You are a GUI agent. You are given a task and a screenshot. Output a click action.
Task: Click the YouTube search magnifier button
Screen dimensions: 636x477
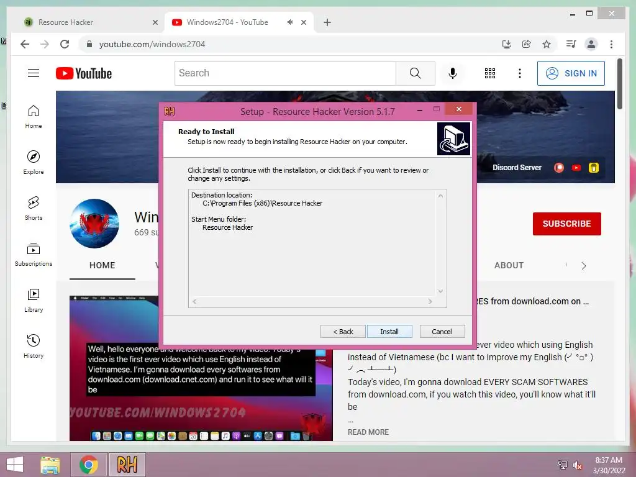[416, 73]
